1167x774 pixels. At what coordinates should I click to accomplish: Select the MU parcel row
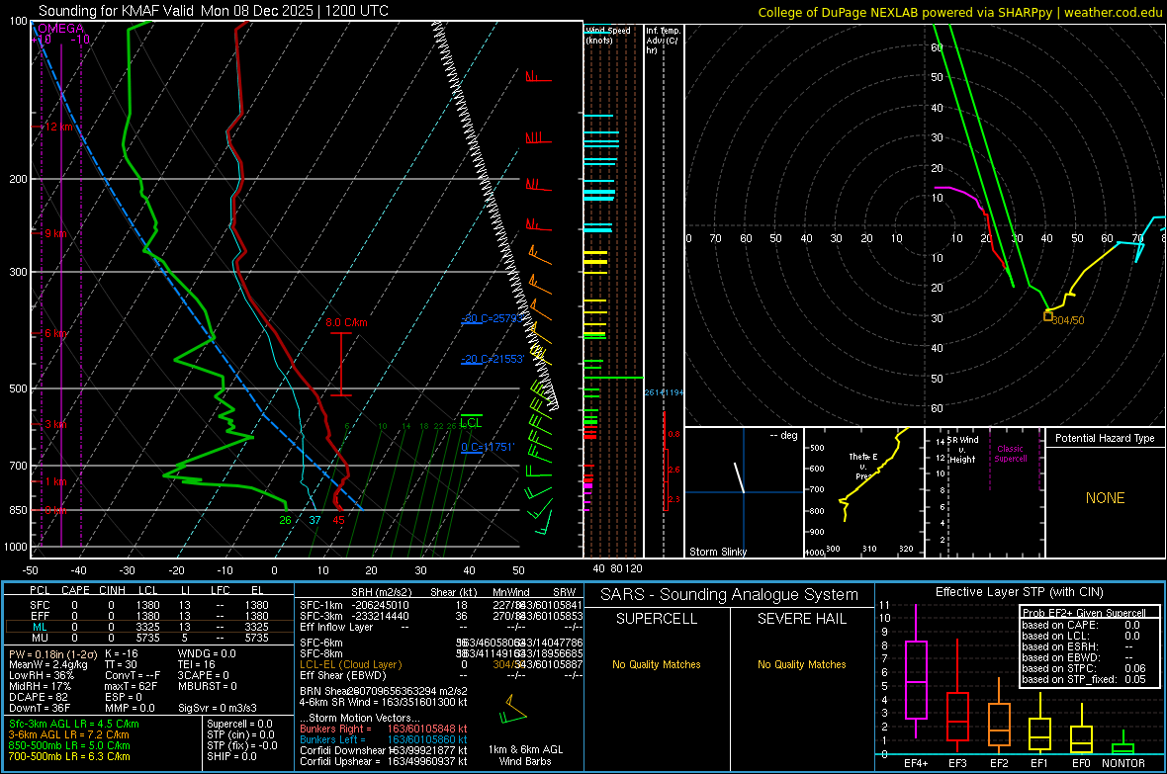(x=149, y=637)
